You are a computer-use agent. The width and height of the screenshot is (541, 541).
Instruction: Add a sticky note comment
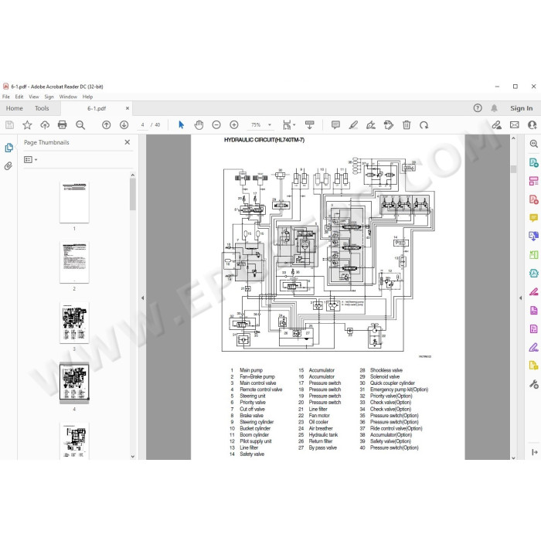pyautogui.click(x=335, y=125)
